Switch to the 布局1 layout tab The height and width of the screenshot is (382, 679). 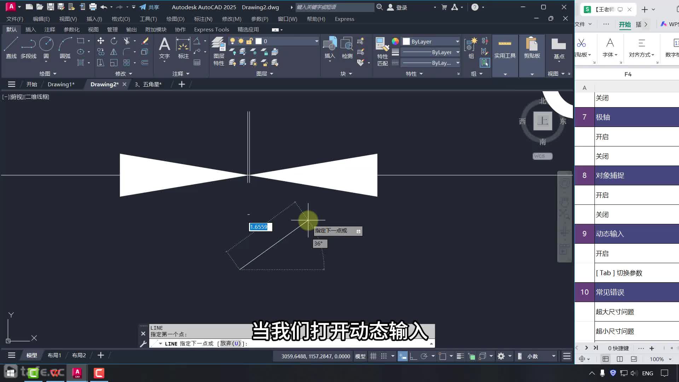pos(54,355)
